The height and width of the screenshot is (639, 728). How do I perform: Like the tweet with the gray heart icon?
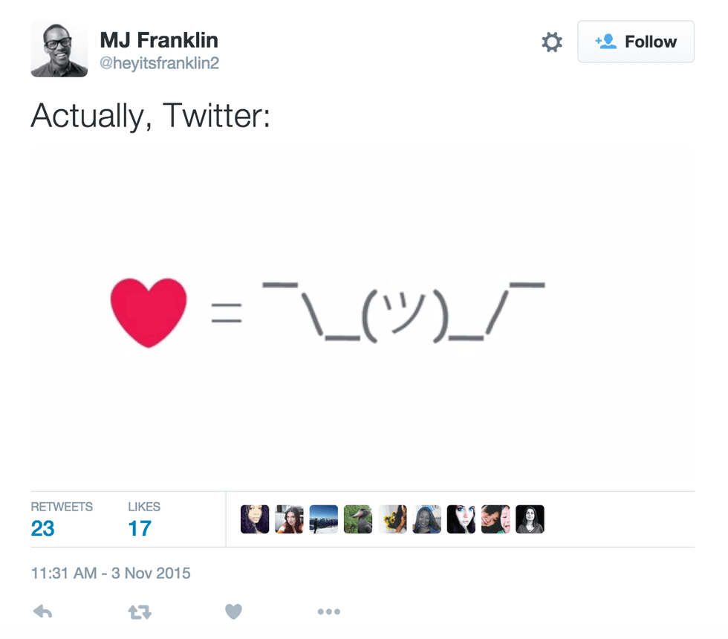pos(233,612)
